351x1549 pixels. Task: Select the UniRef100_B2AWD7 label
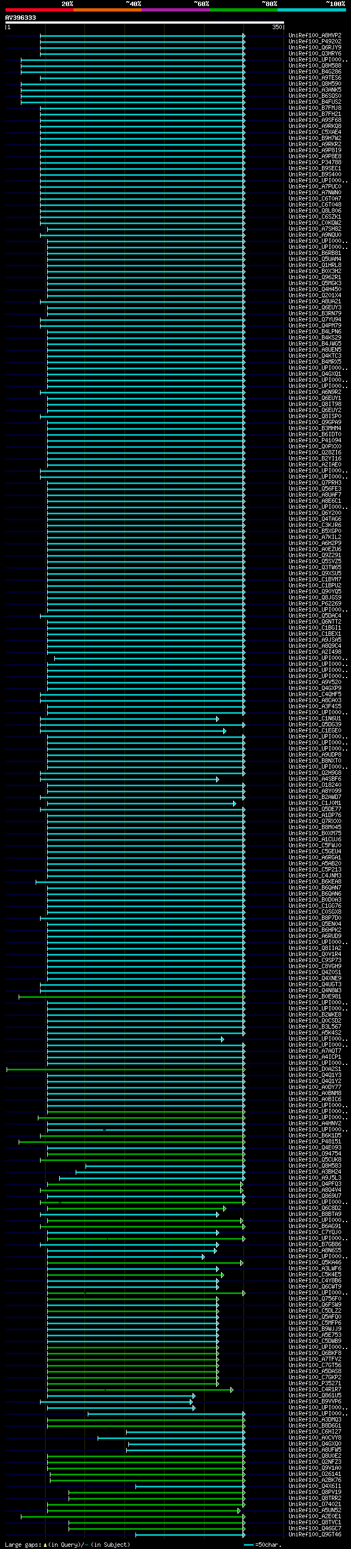click(315, 797)
